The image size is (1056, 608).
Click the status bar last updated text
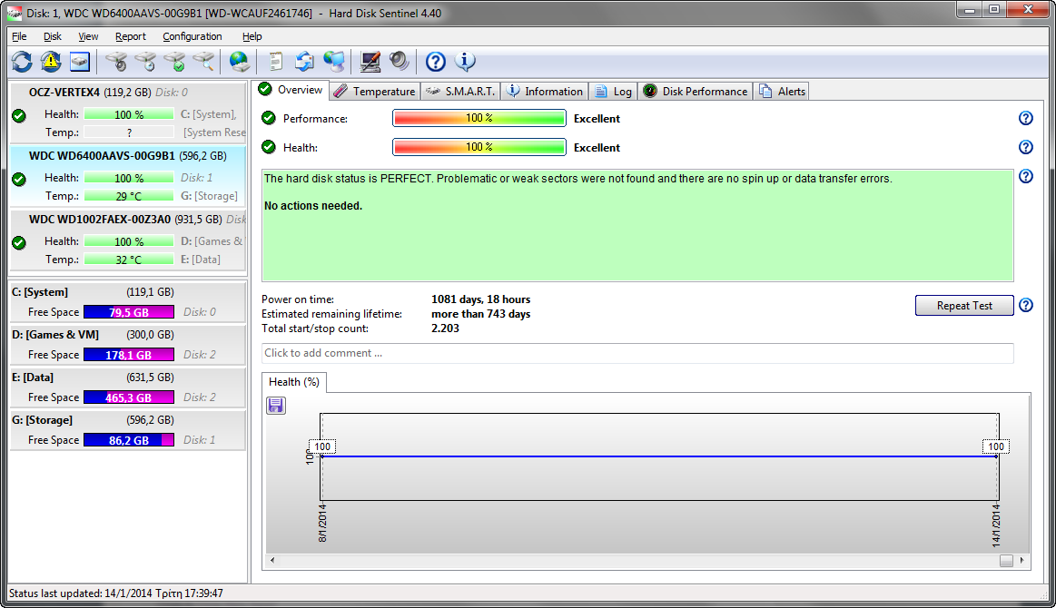[116, 593]
